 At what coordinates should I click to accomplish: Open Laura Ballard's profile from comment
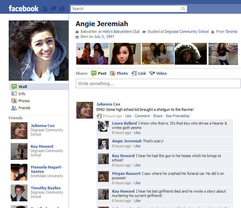(124, 123)
